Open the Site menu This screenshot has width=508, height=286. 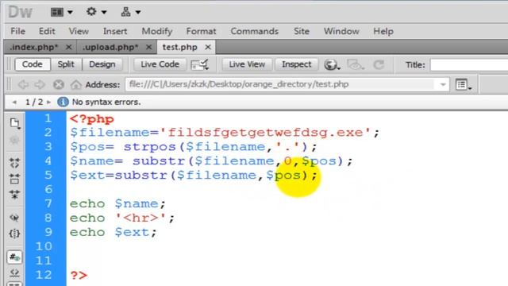pos(302,31)
